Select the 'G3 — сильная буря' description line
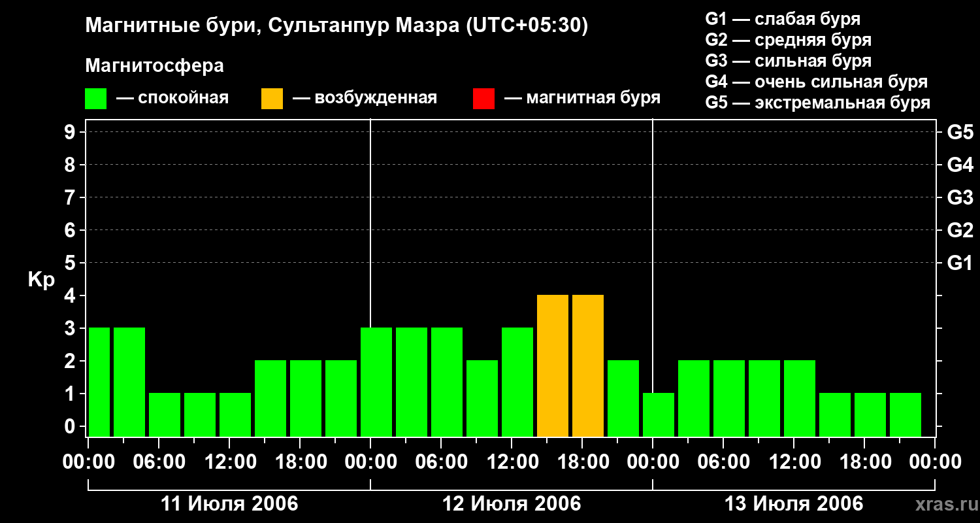 (789, 60)
